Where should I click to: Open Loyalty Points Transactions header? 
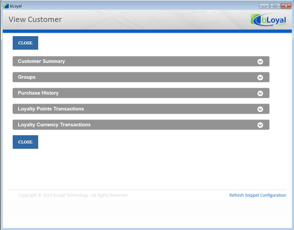[141, 109]
